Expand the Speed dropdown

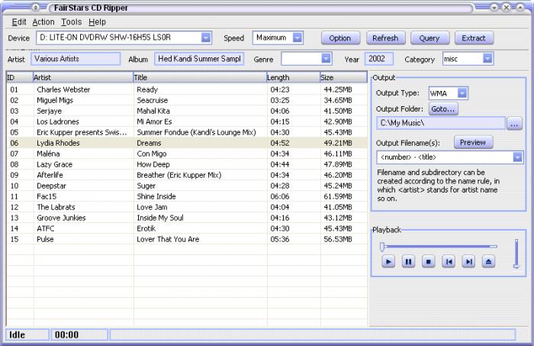click(298, 37)
